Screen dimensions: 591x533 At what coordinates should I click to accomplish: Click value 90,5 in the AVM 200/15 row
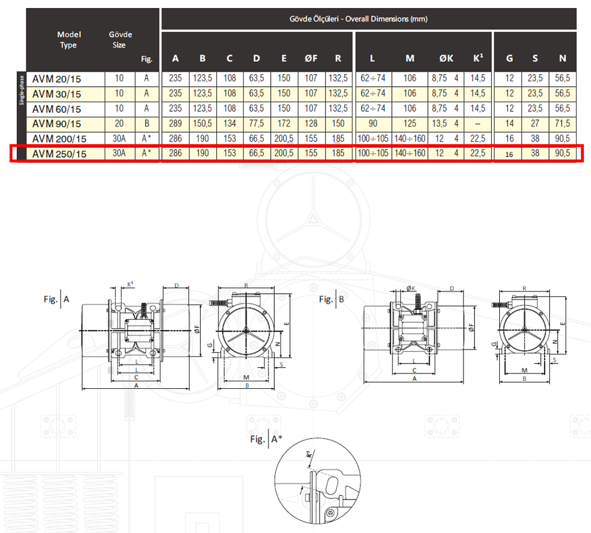(563, 139)
